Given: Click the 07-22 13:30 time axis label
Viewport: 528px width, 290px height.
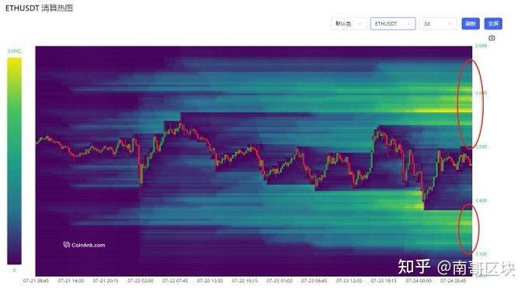Looking at the screenshot, I should tap(210, 281).
